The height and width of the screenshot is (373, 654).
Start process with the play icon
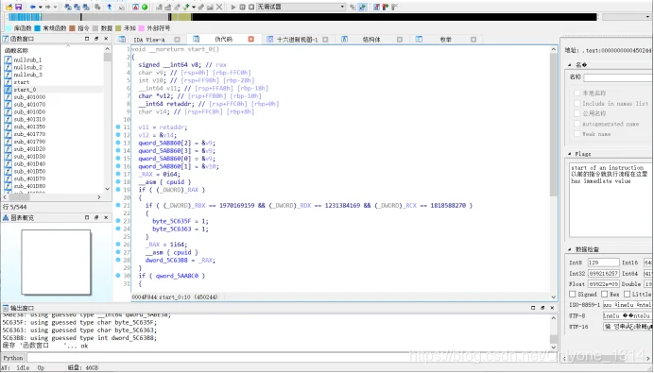pyautogui.click(x=233, y=8)
